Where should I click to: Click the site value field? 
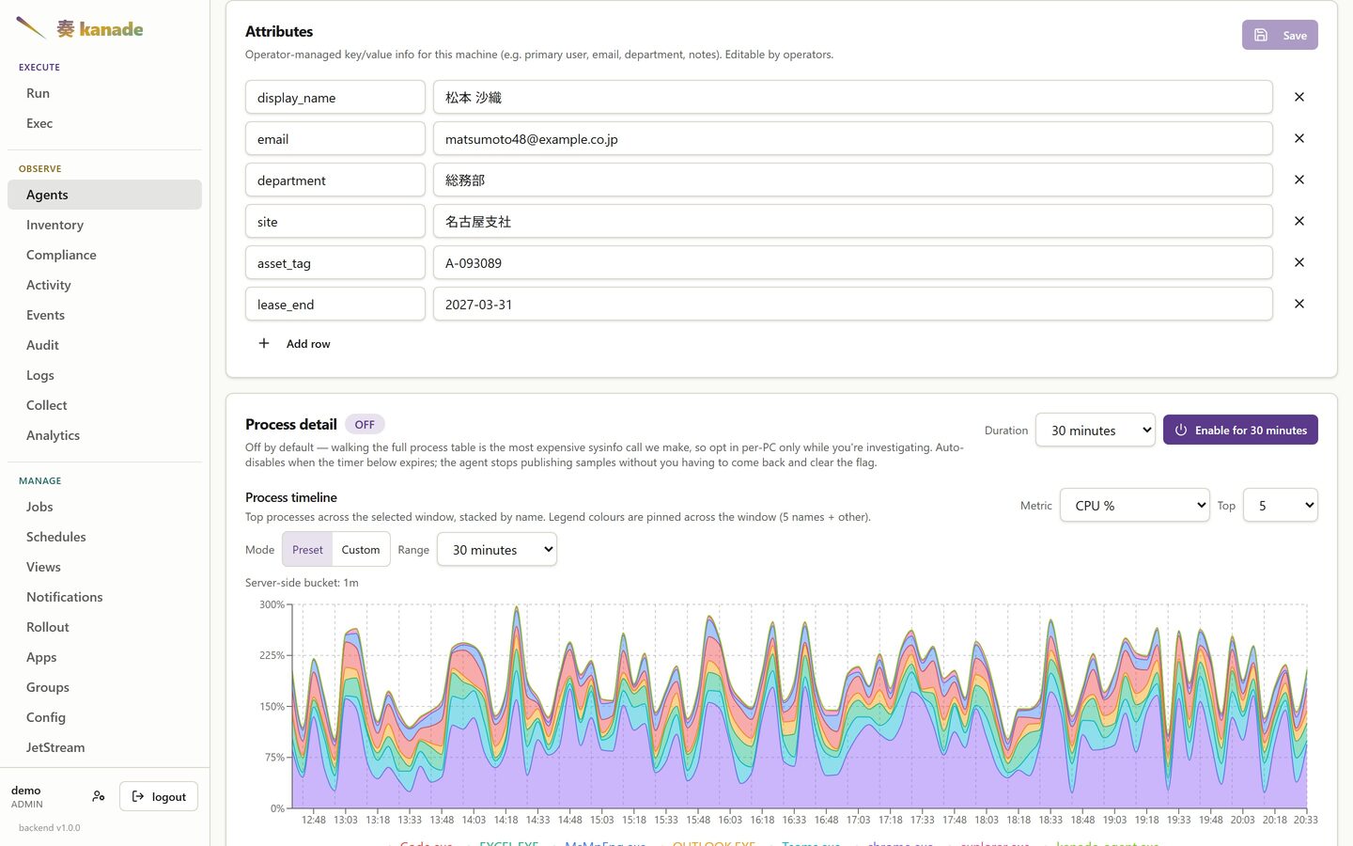point(852,221)
